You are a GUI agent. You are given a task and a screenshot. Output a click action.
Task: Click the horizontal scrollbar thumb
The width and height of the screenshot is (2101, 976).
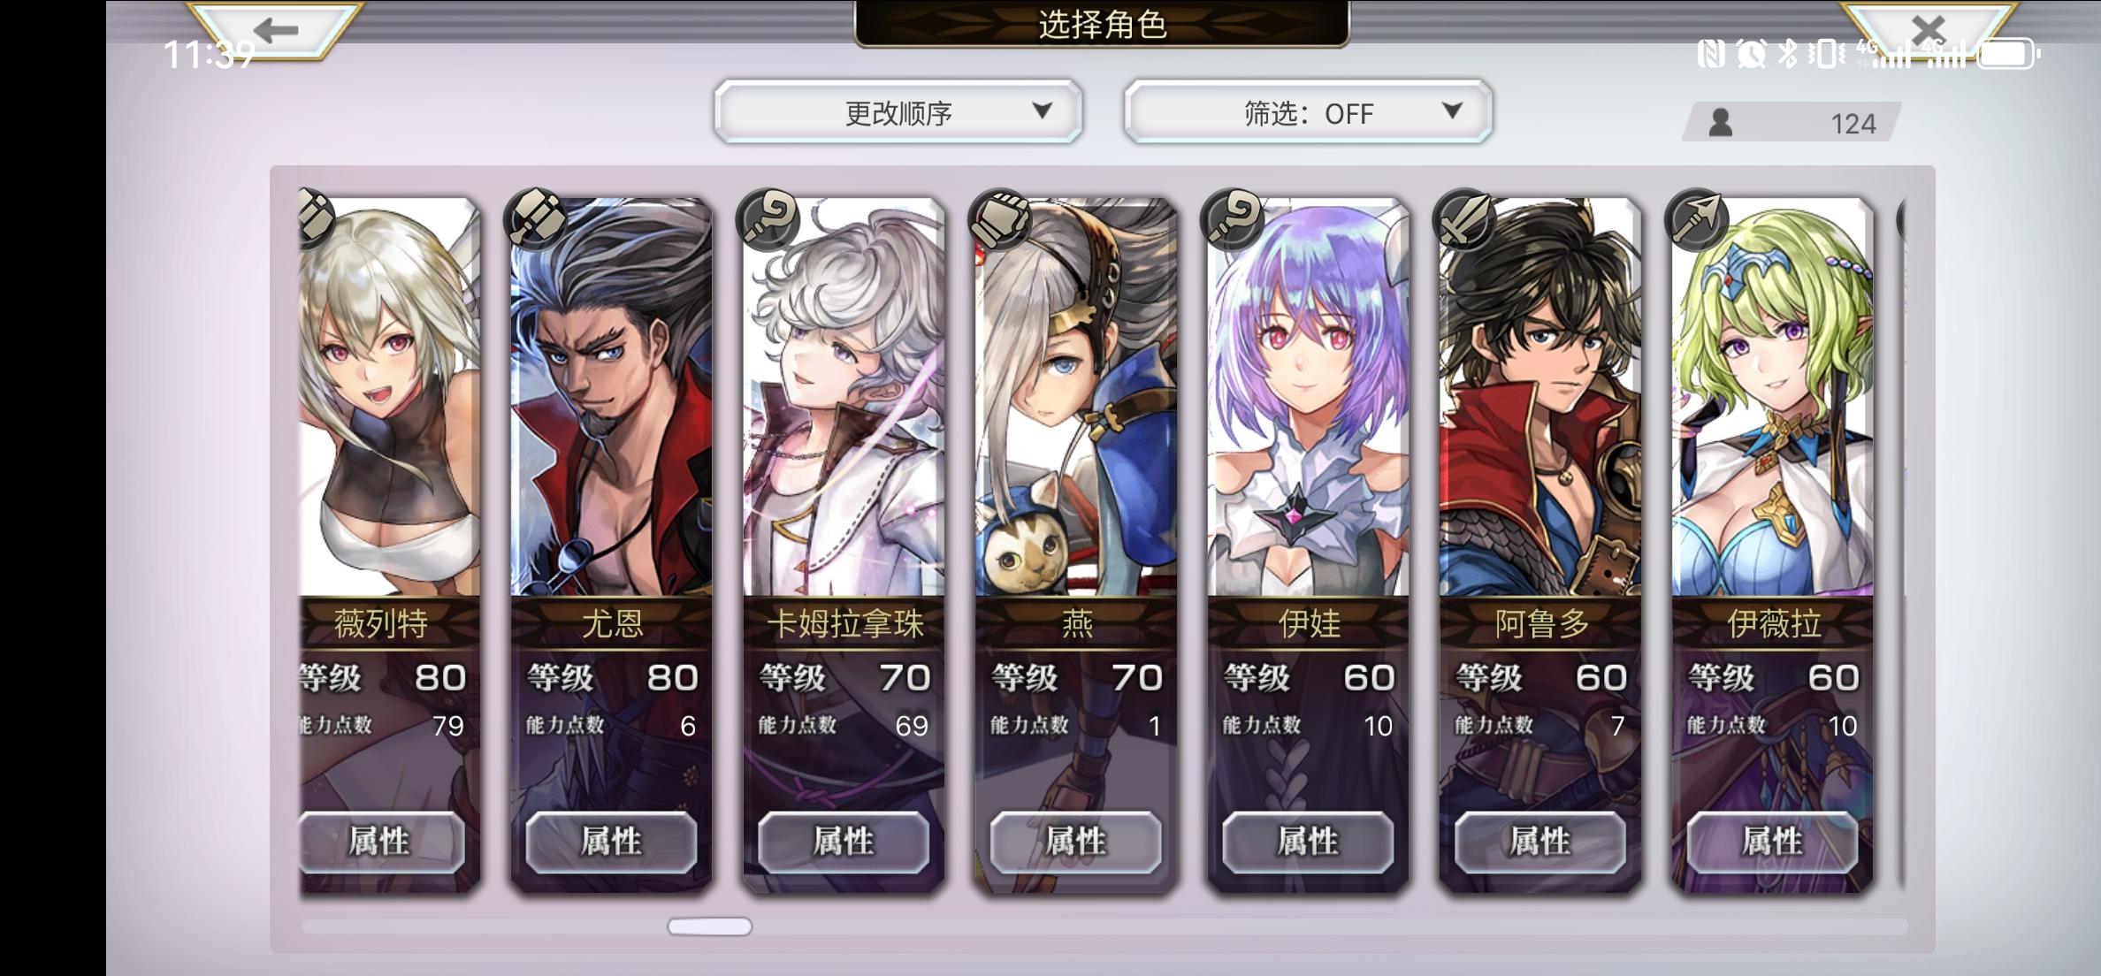pos(710,926)
